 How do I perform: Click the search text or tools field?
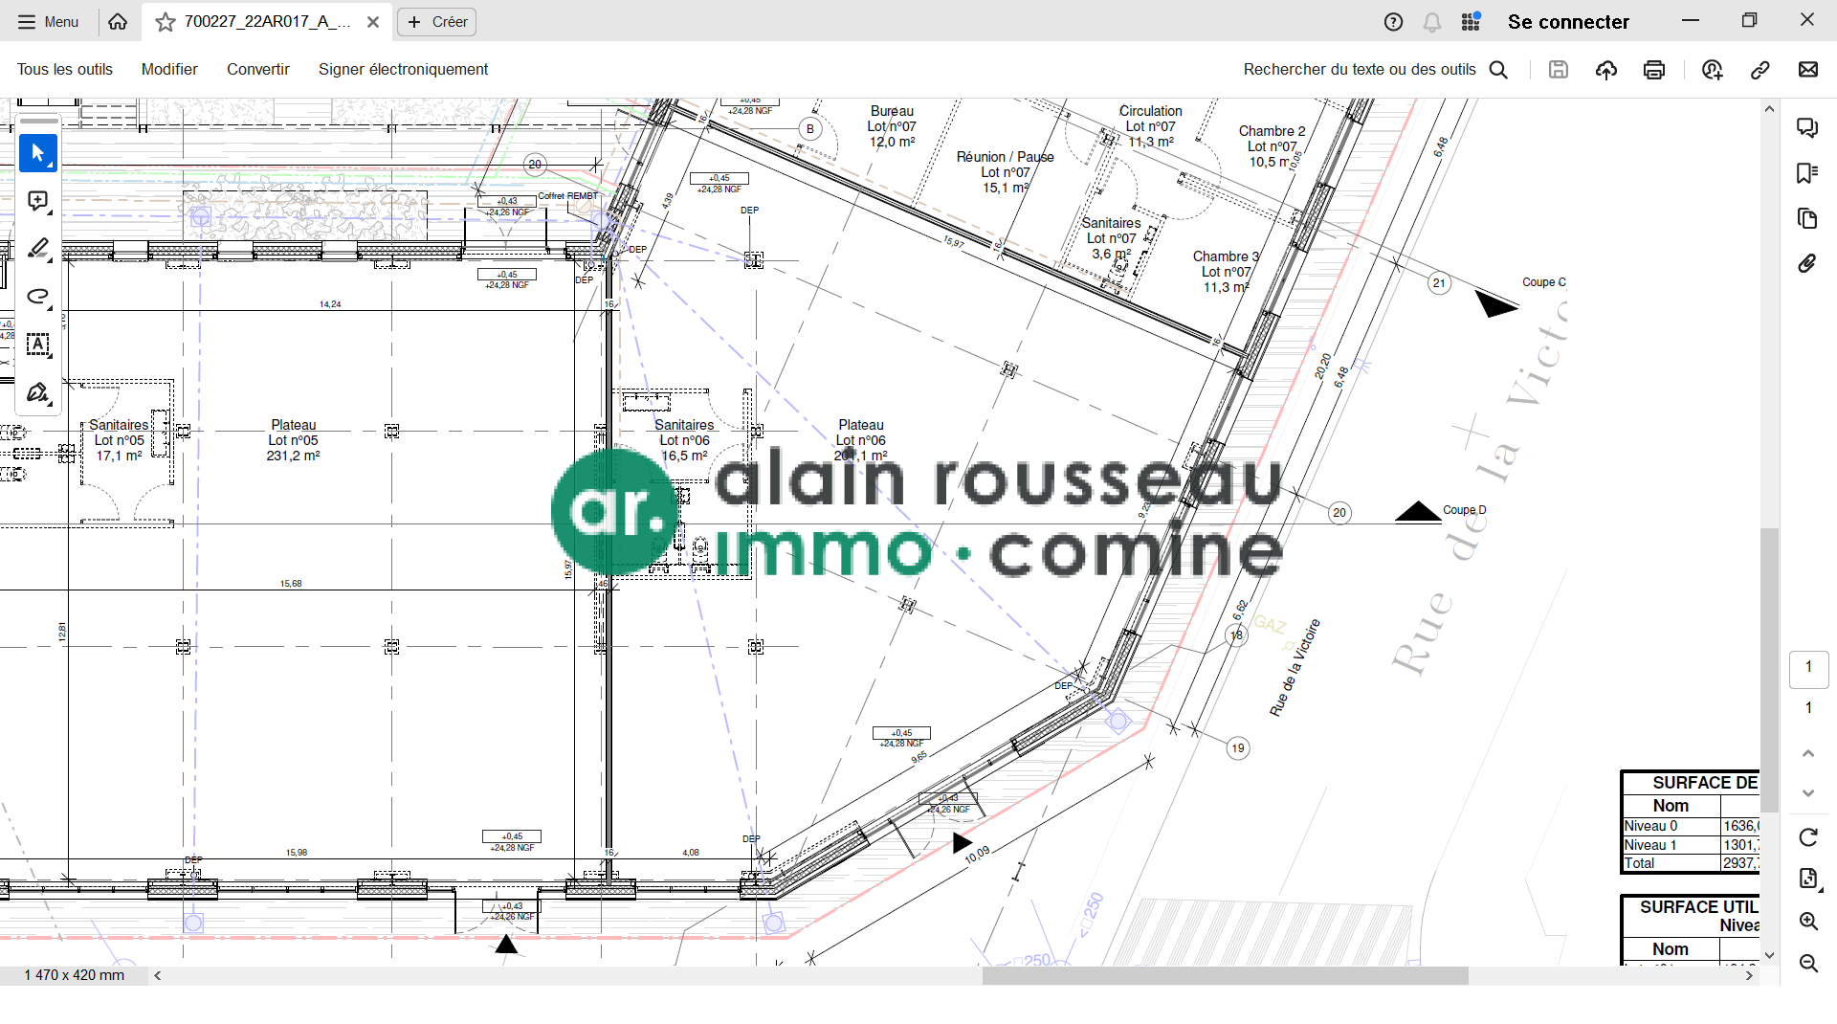[1360, 69]
